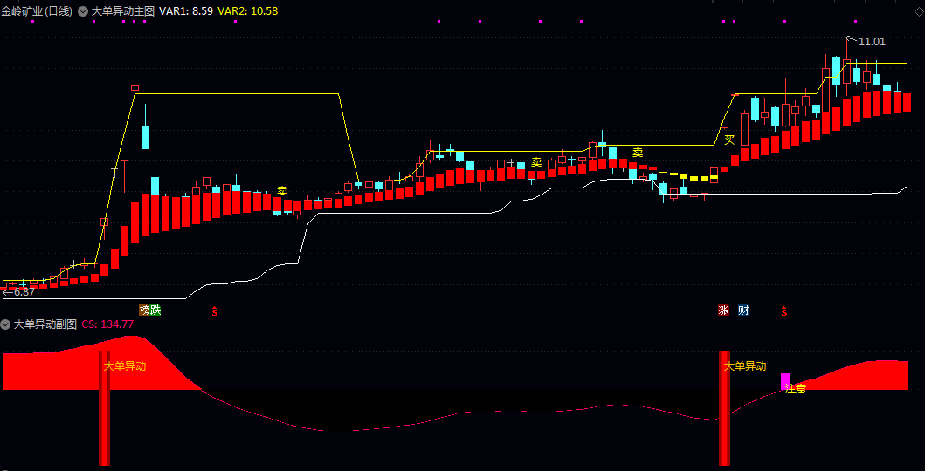
Task: Click the blue 财 financial report icon
Action: [x=743, y=311]
